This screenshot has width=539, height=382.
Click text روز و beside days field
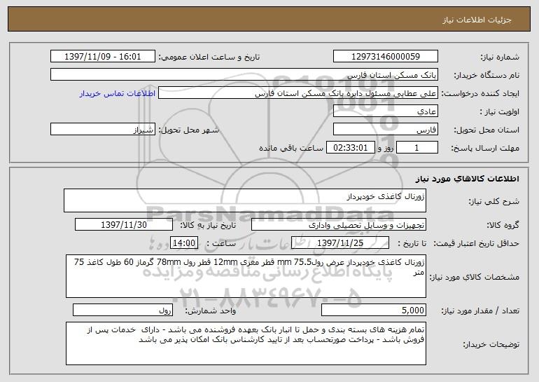(385, 148)
